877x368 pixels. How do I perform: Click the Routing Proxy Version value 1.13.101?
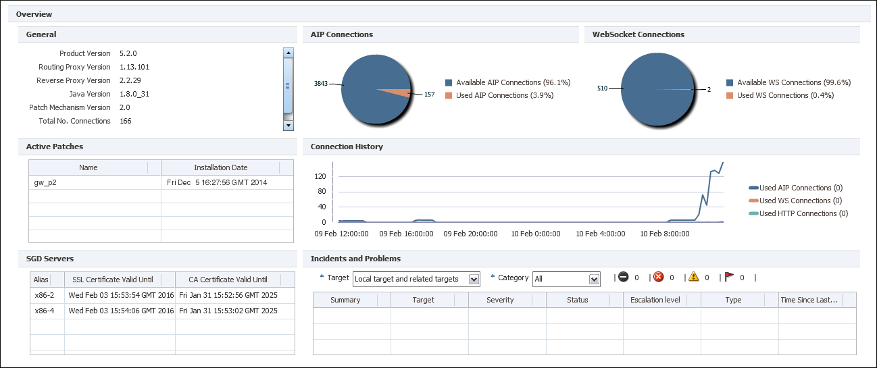[134, 67]
